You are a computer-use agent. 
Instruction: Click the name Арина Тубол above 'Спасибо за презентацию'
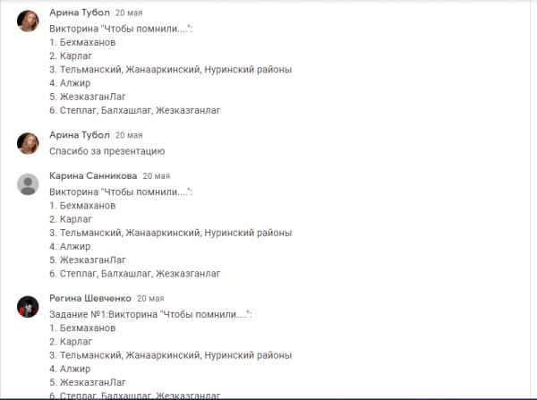tap(79, 134)
